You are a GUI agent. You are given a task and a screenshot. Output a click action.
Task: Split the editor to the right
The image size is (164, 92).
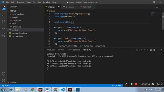pyautogui.click(x=157, y=7)
